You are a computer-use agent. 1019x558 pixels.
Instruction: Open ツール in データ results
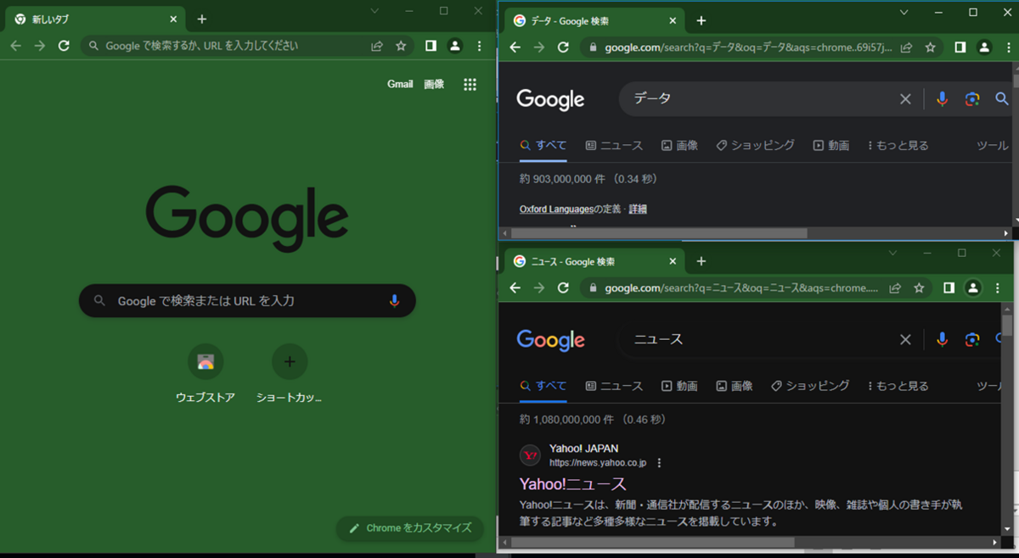click(993, 145)
